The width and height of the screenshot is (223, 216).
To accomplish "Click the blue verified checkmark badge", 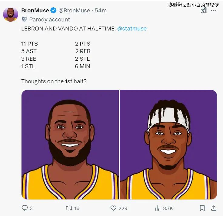I will pyautogui.click(x=54, y=11).
